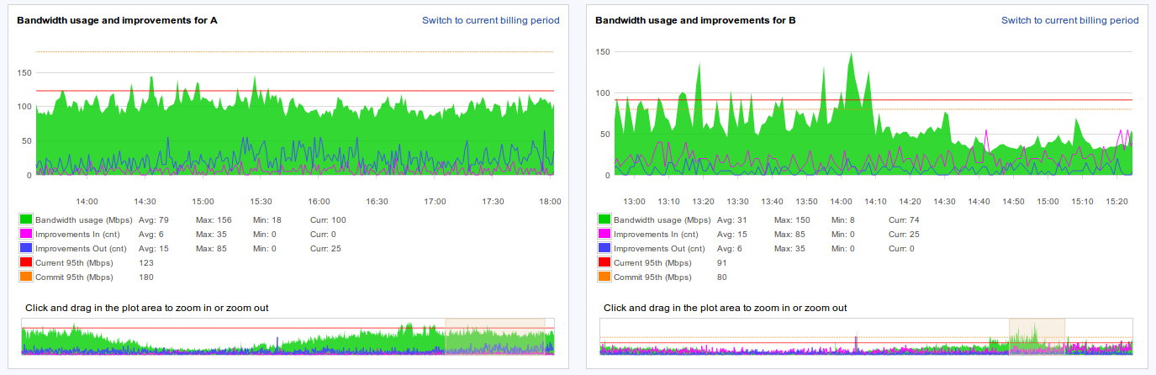Click magenta Improvements In swatch in B legend
Viewport: 1156px width, 375px height.
pos(604,235)
